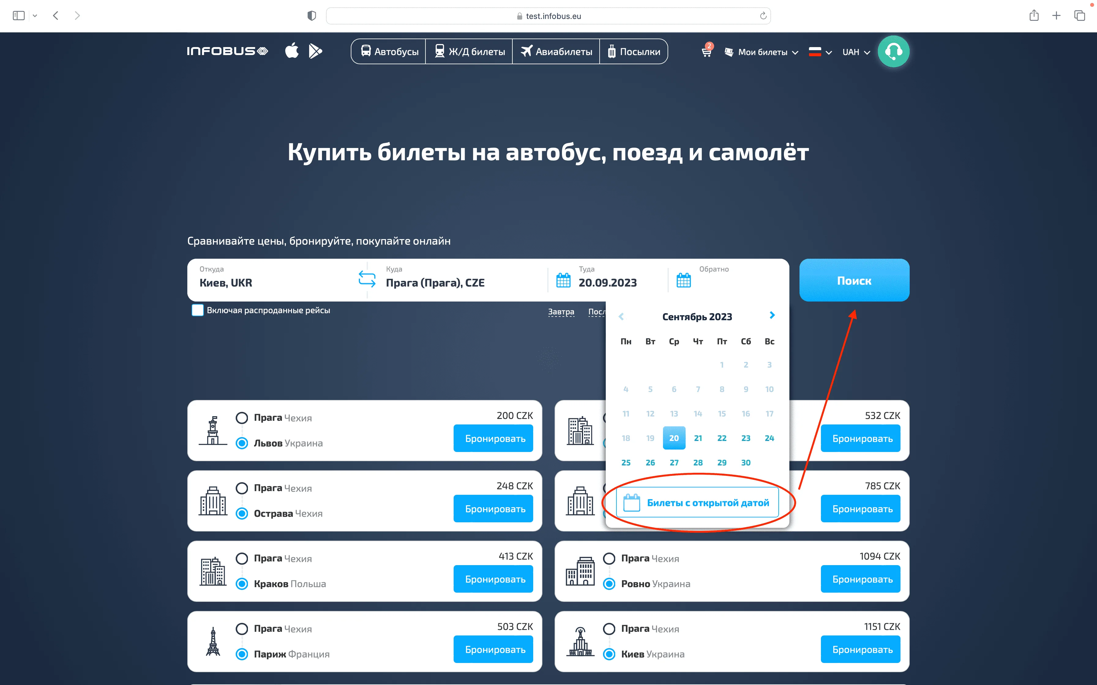Go to next month in the calendar
1097x685 pixels.
pos(772,315)
